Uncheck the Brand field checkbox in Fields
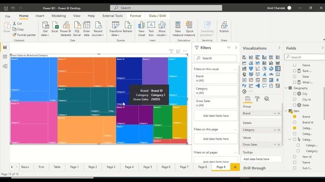Viewport: 325px width, 182px height. tap(295, 117)
